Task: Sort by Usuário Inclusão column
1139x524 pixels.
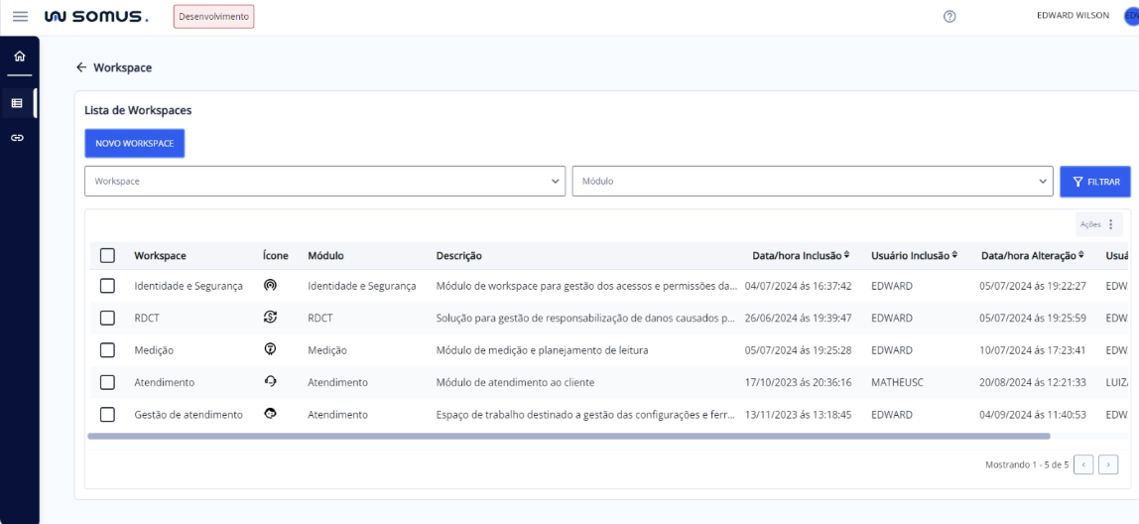Action: tap(954, 255)
